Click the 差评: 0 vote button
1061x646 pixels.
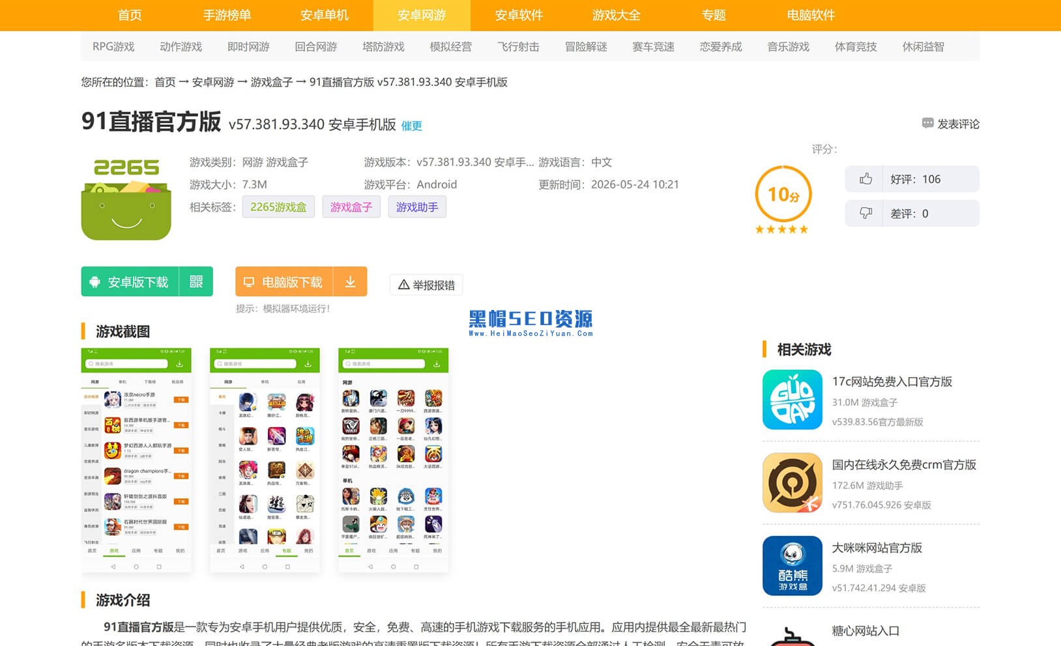(x=912, y=213)
